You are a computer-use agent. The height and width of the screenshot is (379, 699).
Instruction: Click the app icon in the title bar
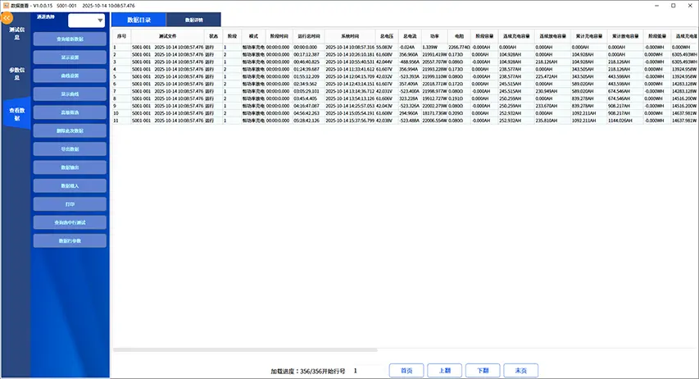coord(7,5)
